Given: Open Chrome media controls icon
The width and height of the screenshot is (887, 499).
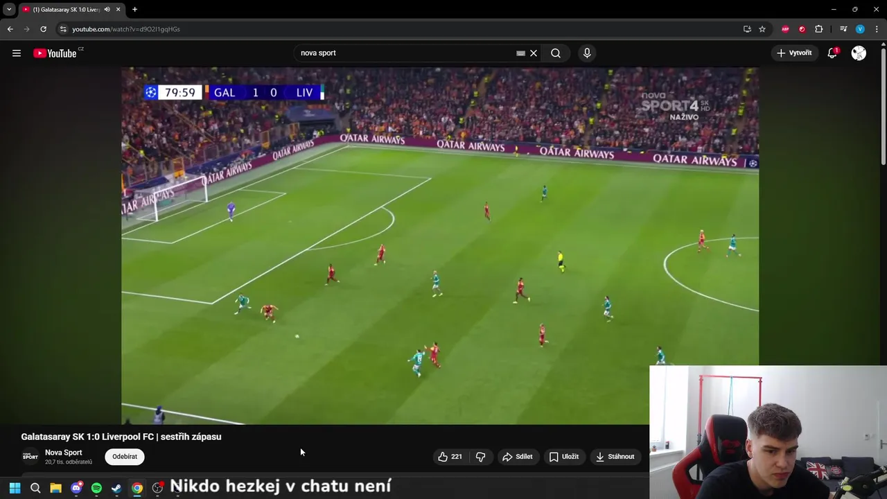Looking at the screenshot, I should [843, 29].
